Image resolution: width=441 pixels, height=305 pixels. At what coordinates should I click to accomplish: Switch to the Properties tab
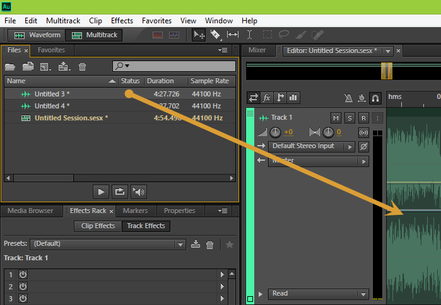point(179,210)
